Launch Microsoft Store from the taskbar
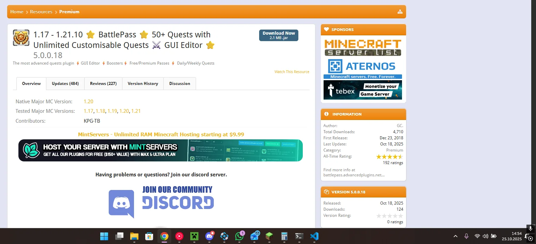 [x=149, y=236]
